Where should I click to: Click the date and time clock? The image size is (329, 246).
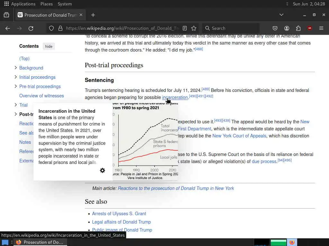(309, 4)
